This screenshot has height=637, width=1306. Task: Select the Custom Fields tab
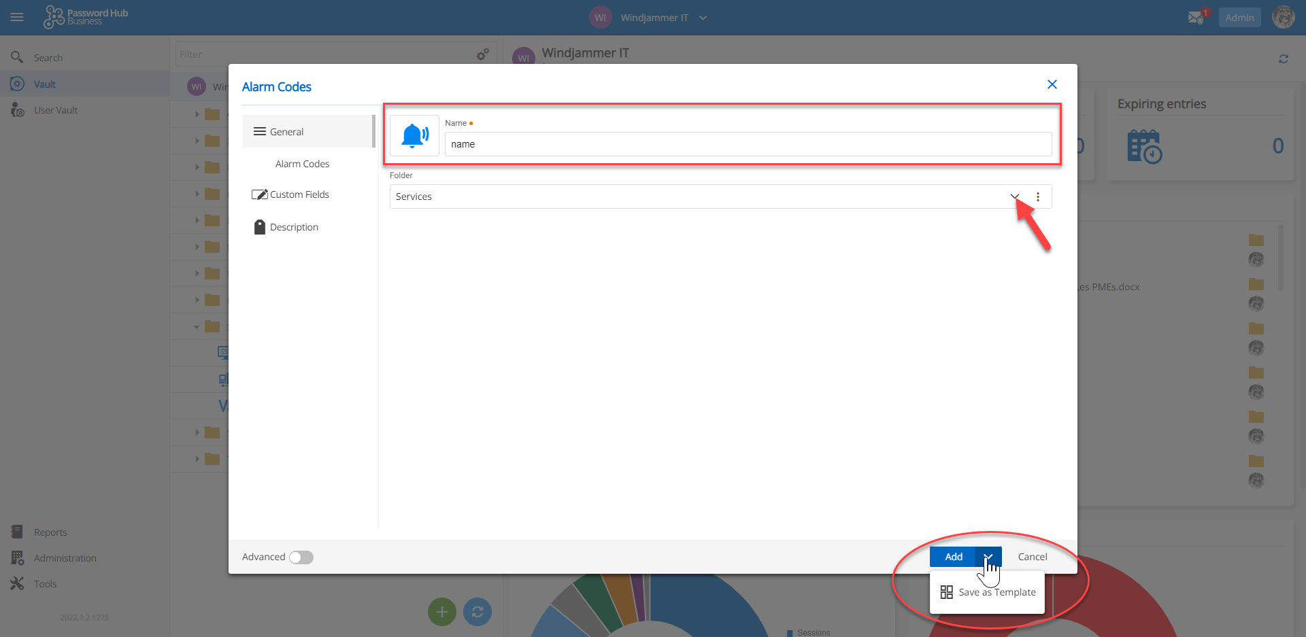(299, 194)
